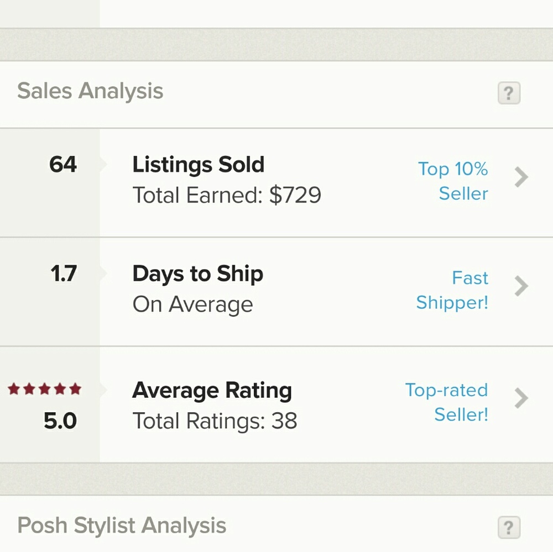The image size is (553, 552).
Task: Open the Posh Stylist Analysis help icon
Action: (509, 527)
